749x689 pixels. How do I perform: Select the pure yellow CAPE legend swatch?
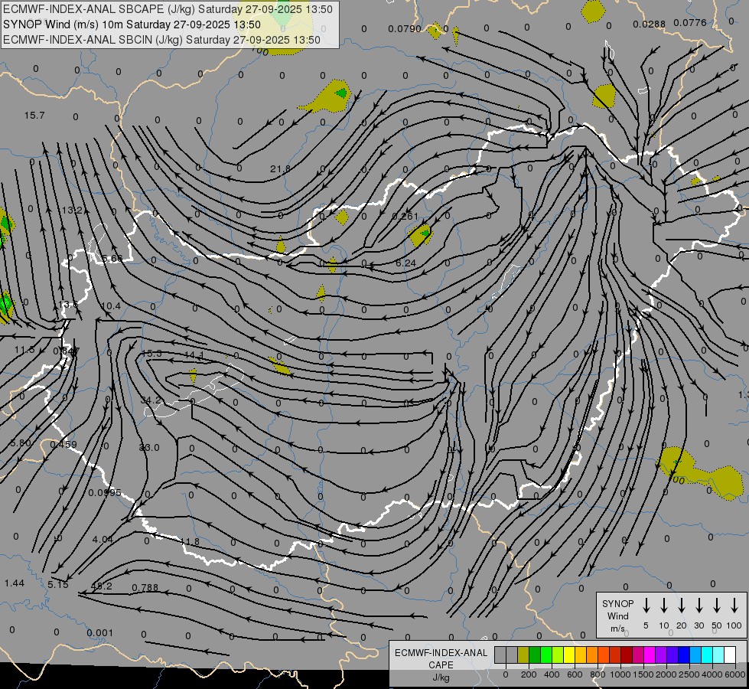(x=569, y=655)
